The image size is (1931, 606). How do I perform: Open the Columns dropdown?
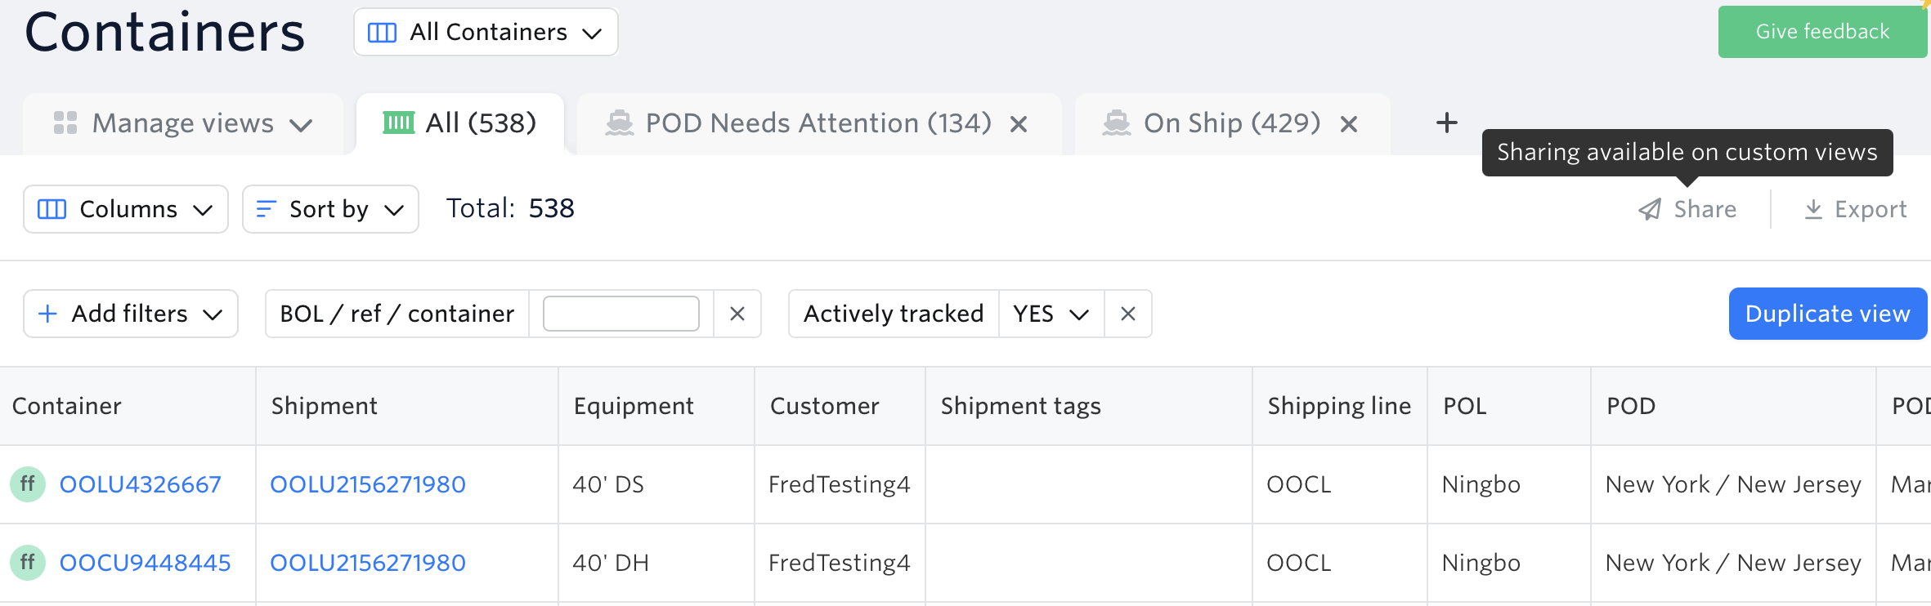(x=126, y=210)
